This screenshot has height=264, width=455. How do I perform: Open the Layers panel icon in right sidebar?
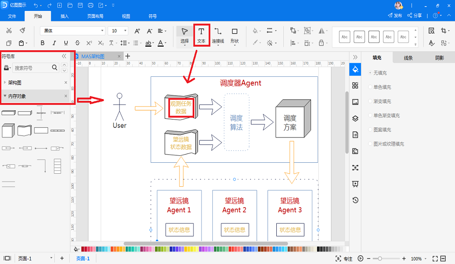(355, 118)
